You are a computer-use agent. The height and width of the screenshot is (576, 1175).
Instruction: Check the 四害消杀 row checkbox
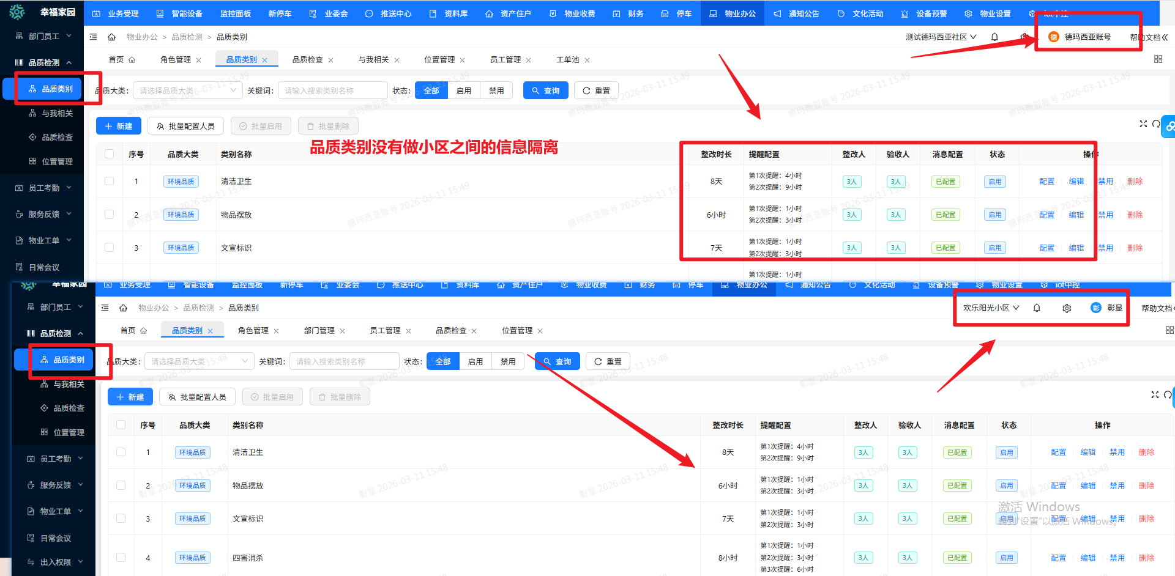(x=121, y=558)
